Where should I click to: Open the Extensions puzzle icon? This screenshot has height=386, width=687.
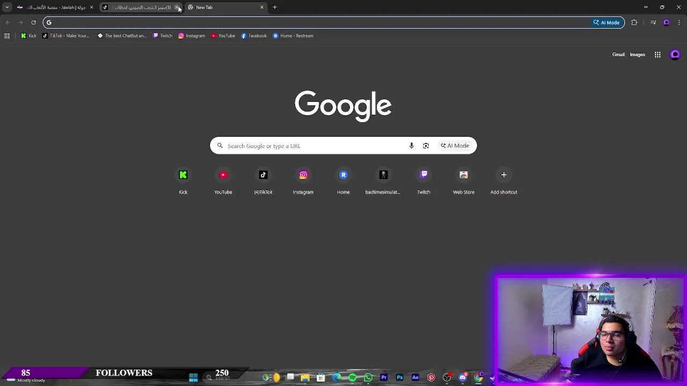pos(634,23)
